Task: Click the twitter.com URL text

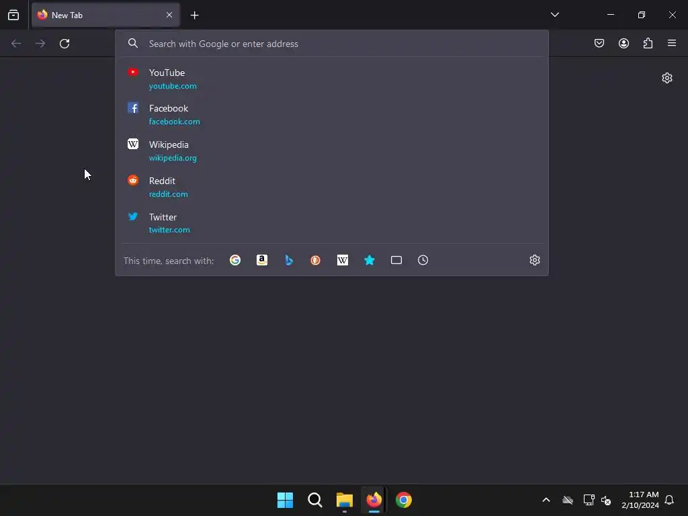Action: point(169,230)
